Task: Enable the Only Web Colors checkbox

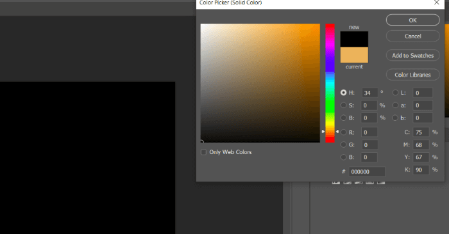Action: coord(203,152)
